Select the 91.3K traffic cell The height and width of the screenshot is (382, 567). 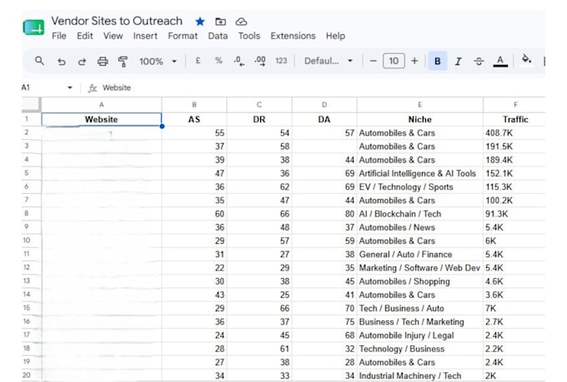[514, 214]
